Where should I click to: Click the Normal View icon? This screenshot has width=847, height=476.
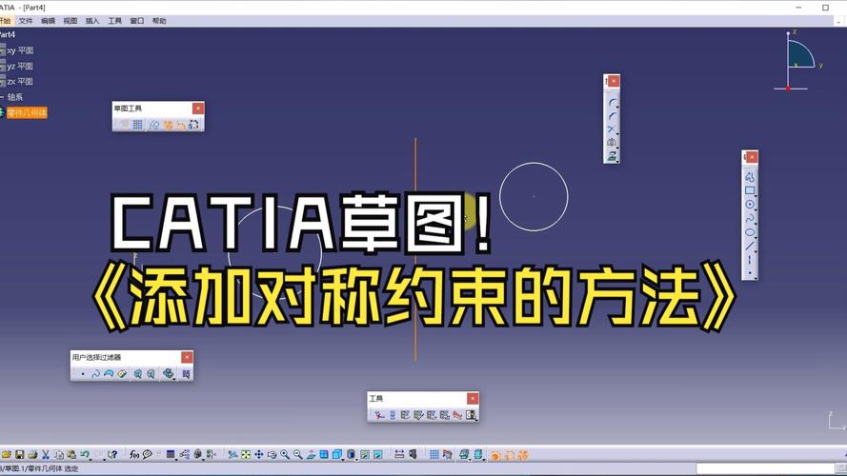[x=312, y=454]
